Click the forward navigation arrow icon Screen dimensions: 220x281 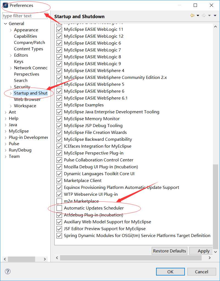point(204,16)
